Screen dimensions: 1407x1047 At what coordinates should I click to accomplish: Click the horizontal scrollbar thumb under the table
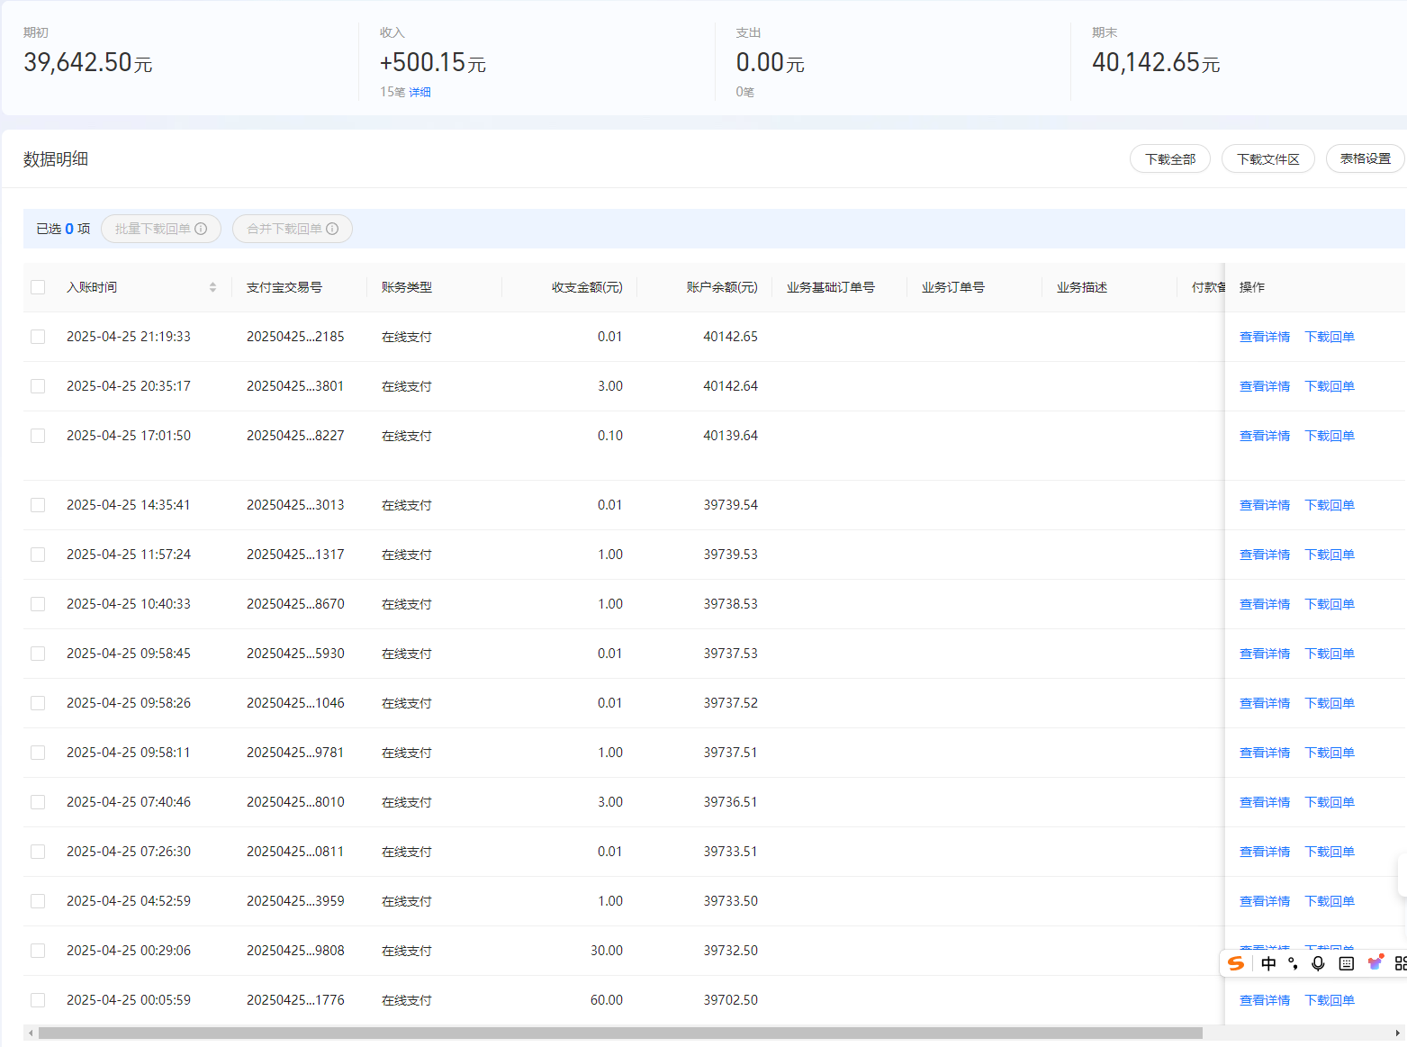point(620,1033)
